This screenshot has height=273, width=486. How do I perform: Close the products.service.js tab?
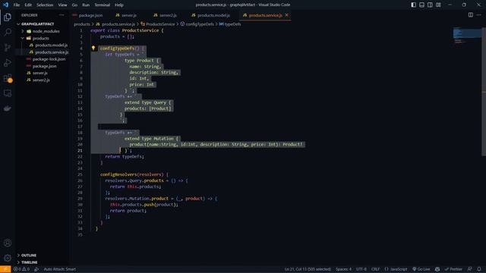coord(287,15)
